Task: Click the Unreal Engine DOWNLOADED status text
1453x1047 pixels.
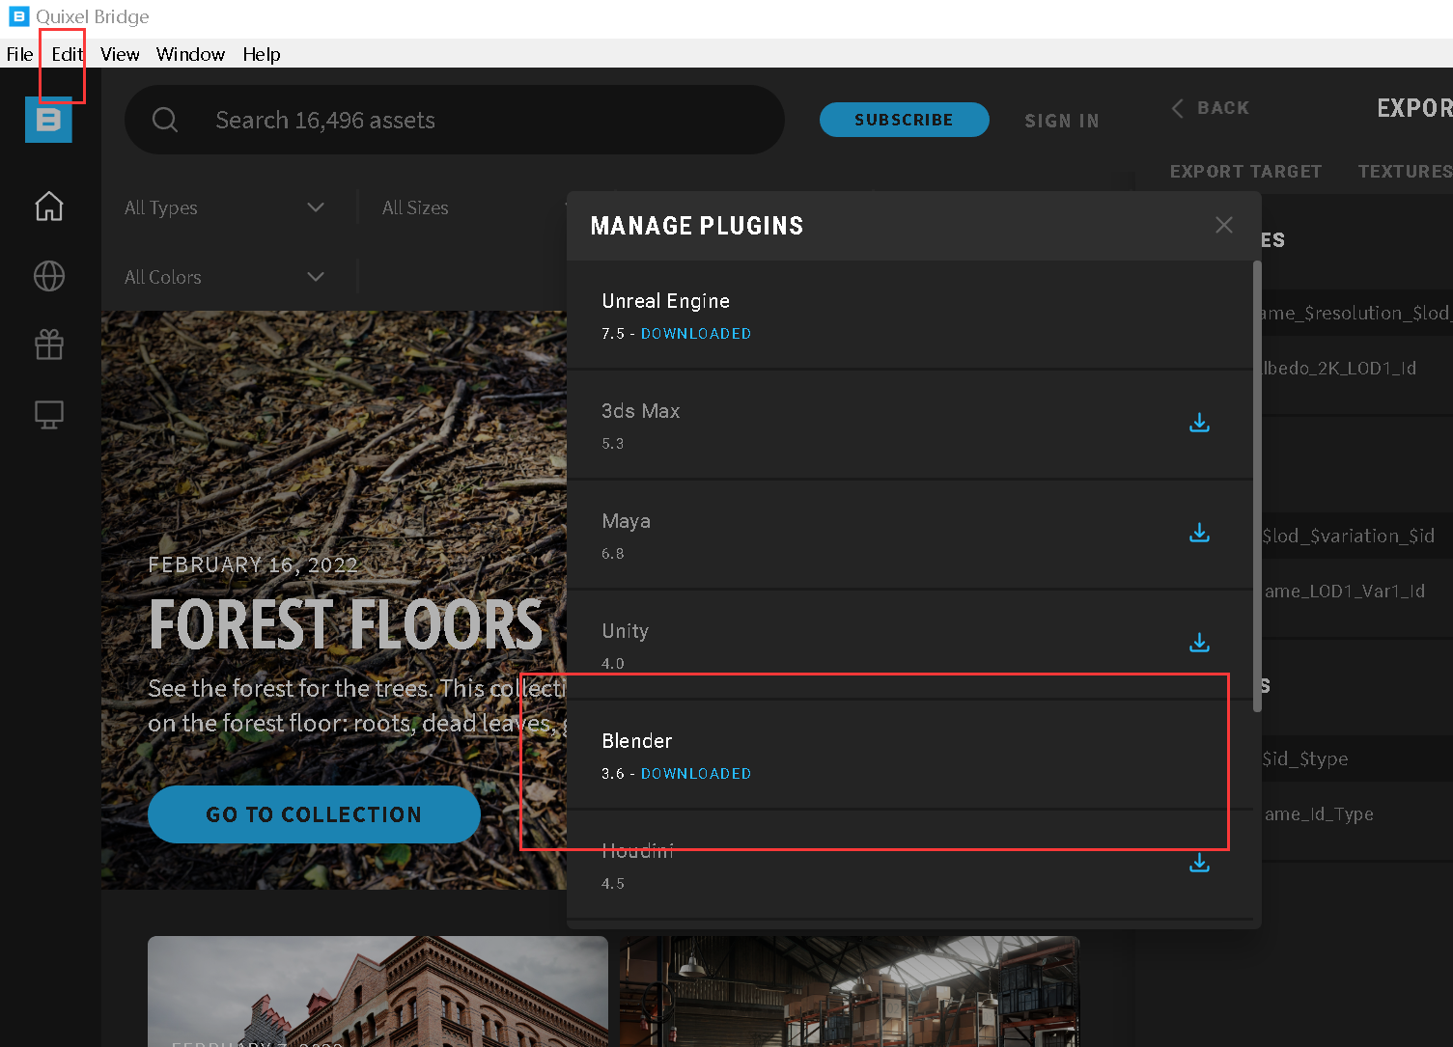Action: click(696, 334)
